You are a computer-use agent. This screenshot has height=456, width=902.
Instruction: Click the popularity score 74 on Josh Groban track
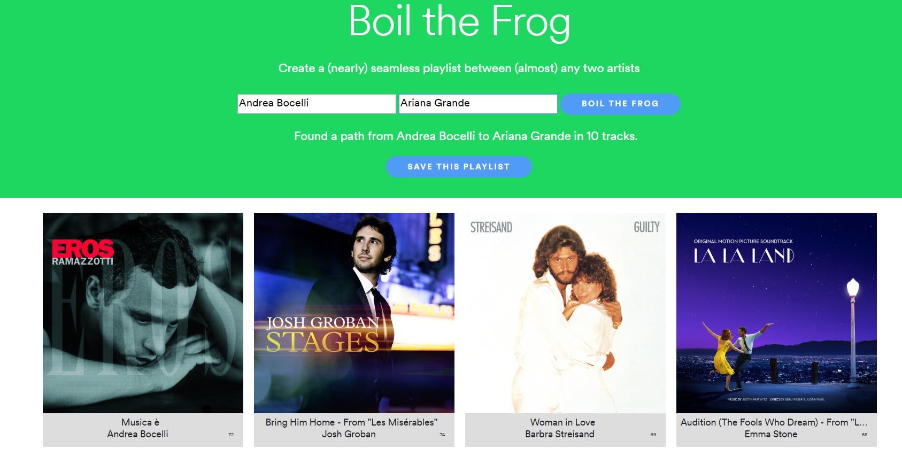coord(442,435)
